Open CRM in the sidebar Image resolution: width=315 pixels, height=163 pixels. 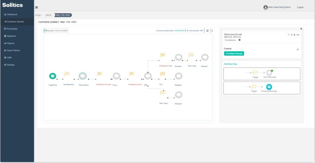pyautogui.click(x=8, y=58)
